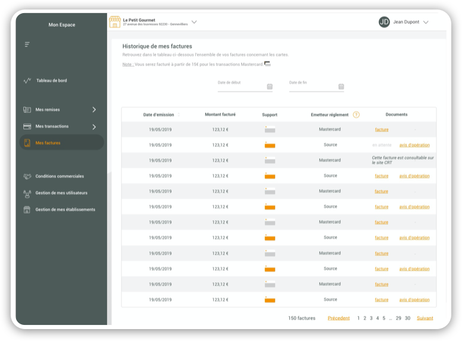Select Mes factures in the sidebar
This screenshot has width=462, height=341.
48,143
